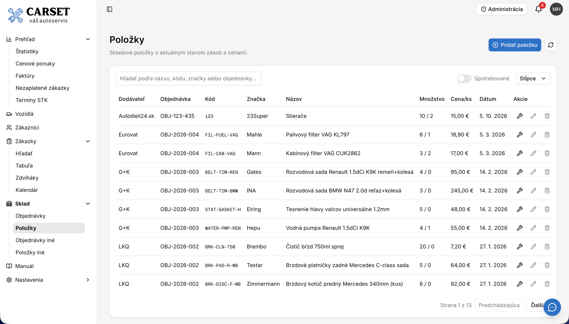
Task: Collapse the Sklad section
Action: point(88,204)
